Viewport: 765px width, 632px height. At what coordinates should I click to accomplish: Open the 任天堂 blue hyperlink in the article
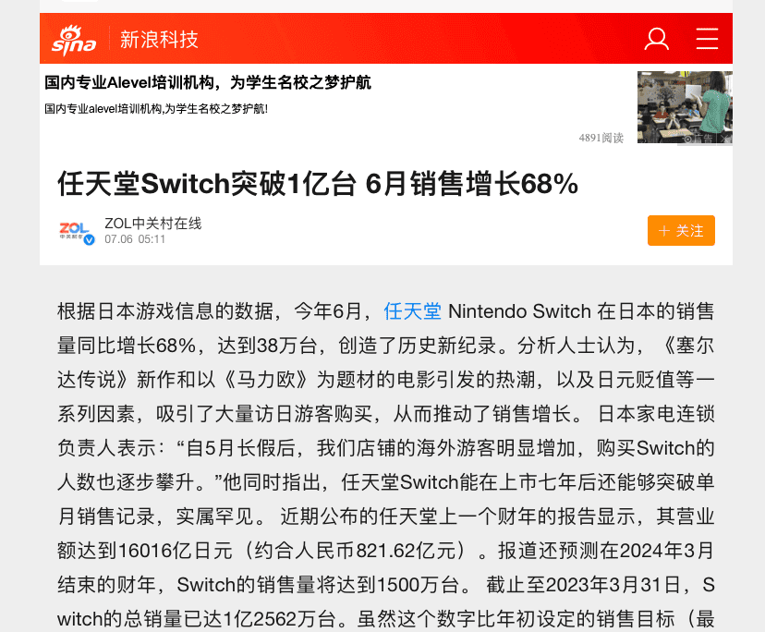412,311
